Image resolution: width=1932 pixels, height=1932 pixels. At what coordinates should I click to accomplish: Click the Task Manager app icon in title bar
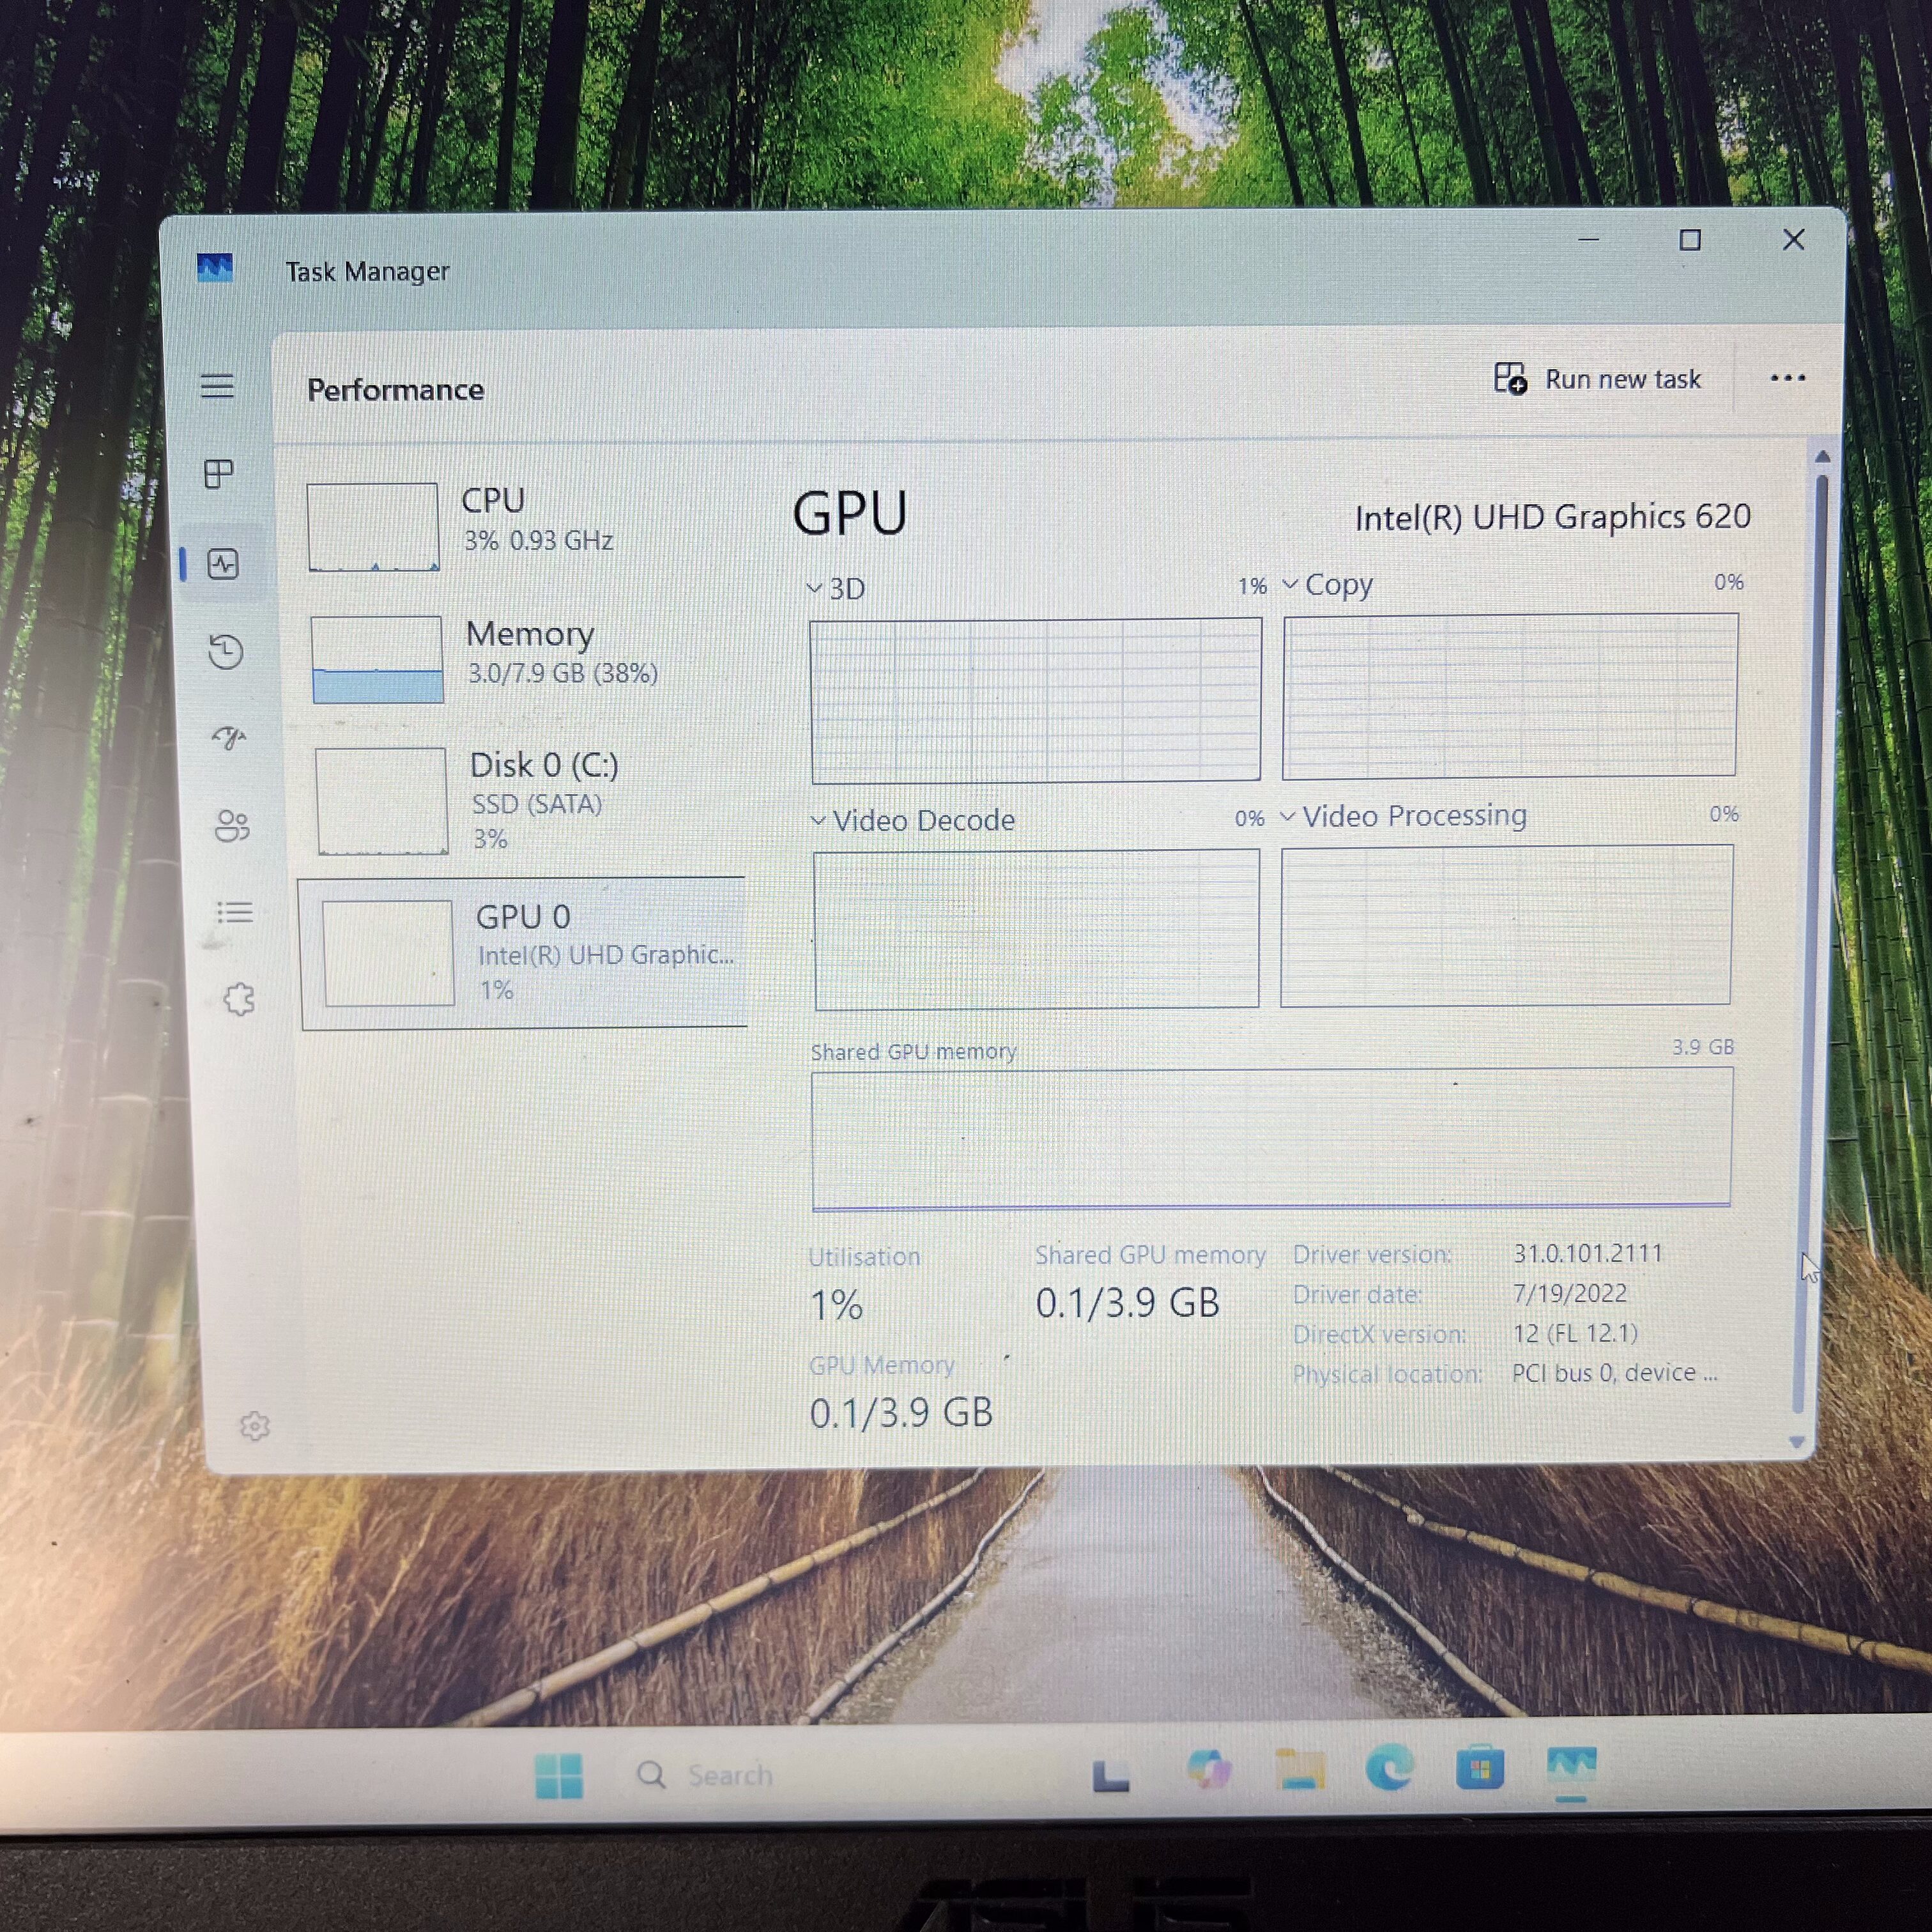215,268
